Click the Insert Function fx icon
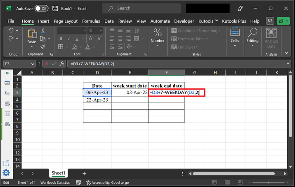The height and width of the screenshot is (187, 295). tap(62, 64)
